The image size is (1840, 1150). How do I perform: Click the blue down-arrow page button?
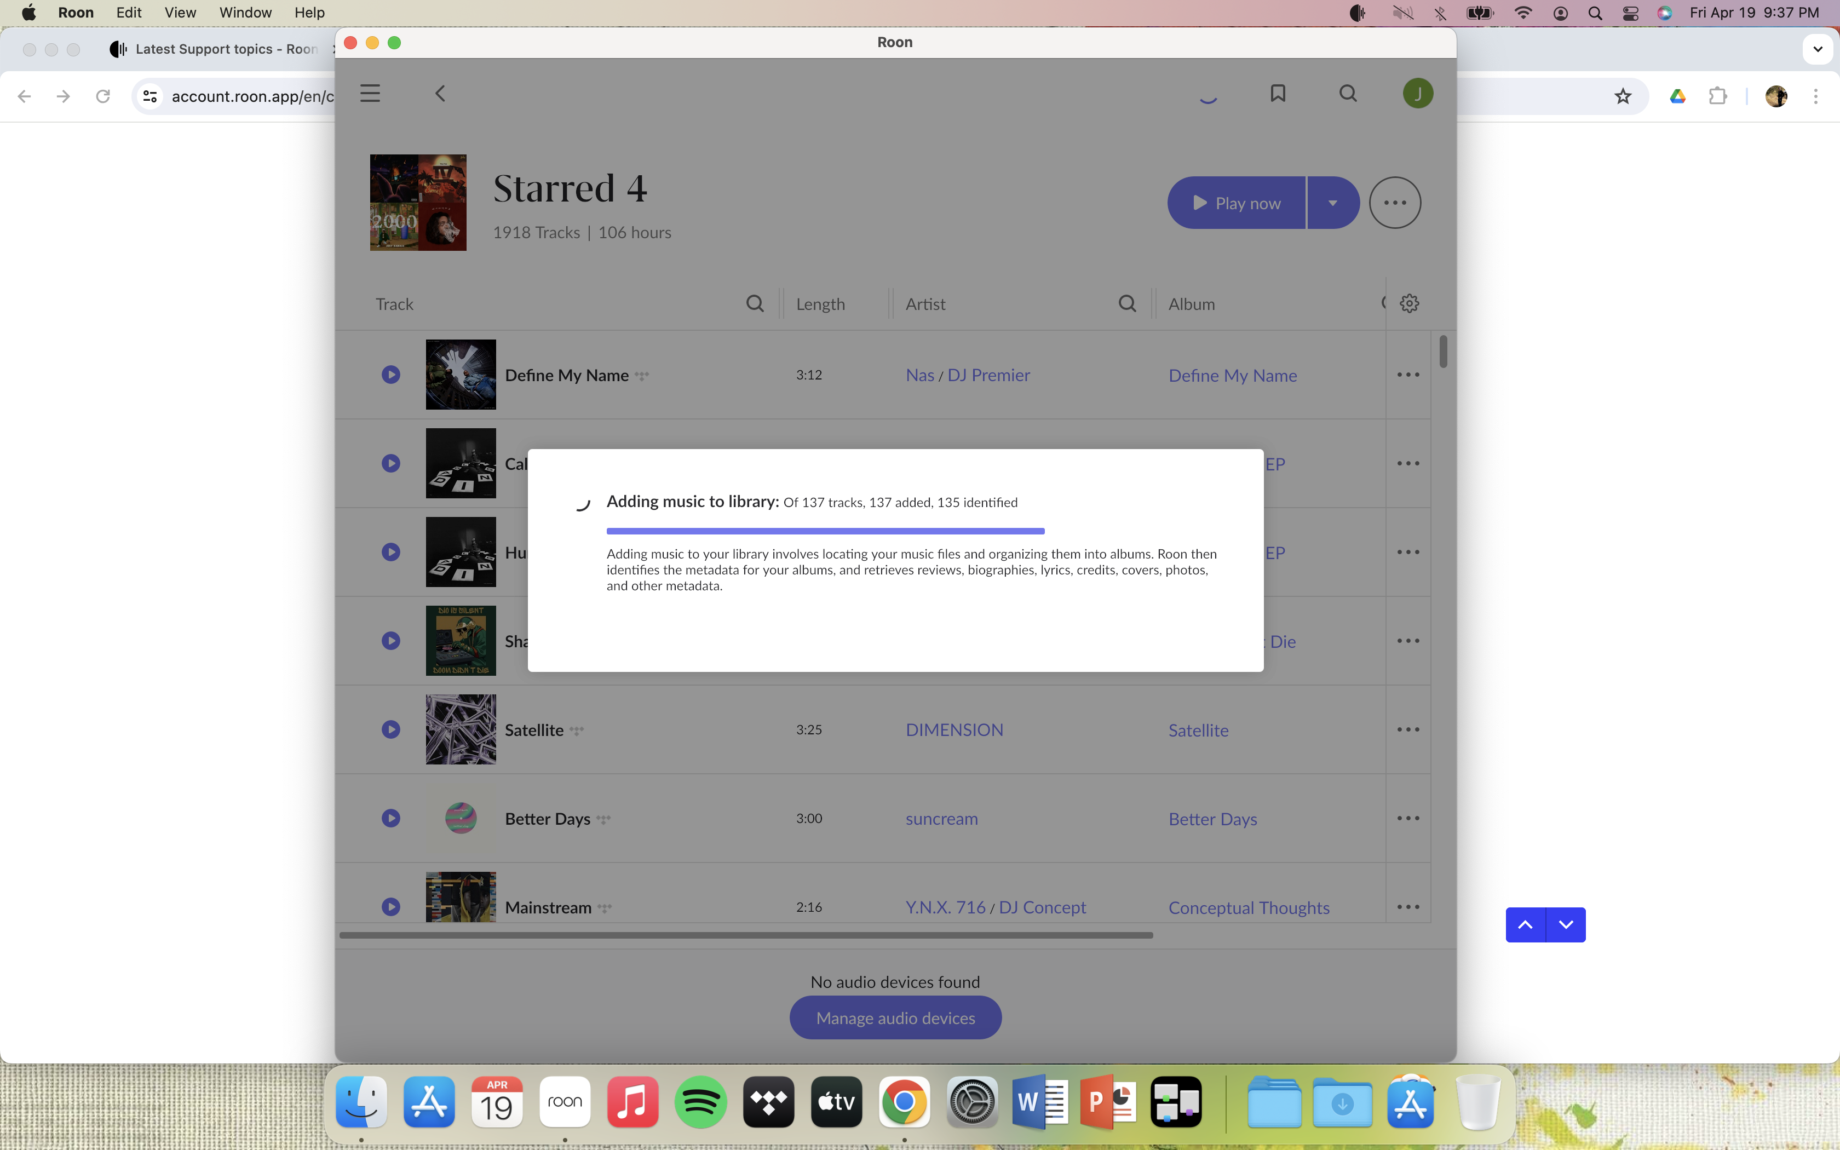pos(1566,925)
